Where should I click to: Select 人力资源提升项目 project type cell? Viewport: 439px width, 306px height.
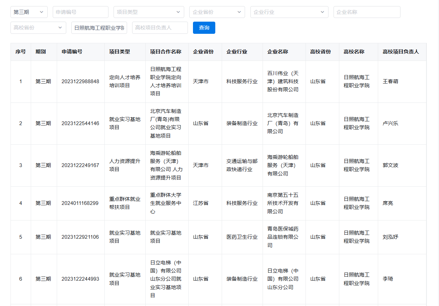125,165
